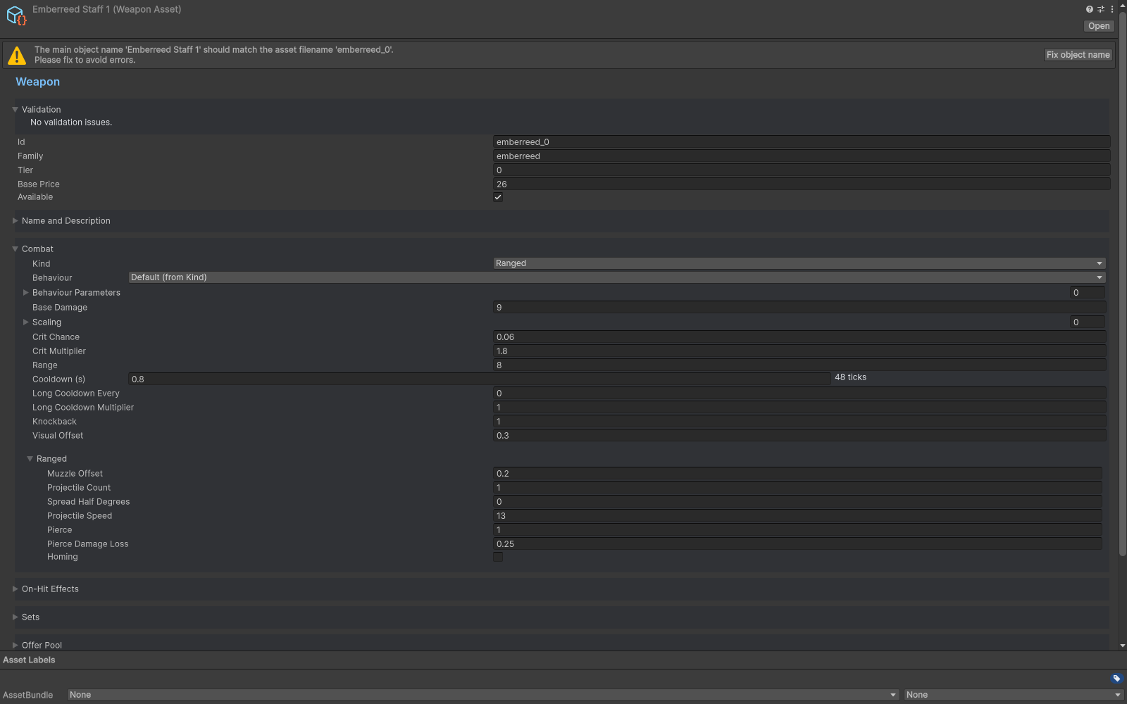The width and height of the screenshot is (1127, 704).
Task: Click the yellow warning triangle icon
Action: click(17, 56)
